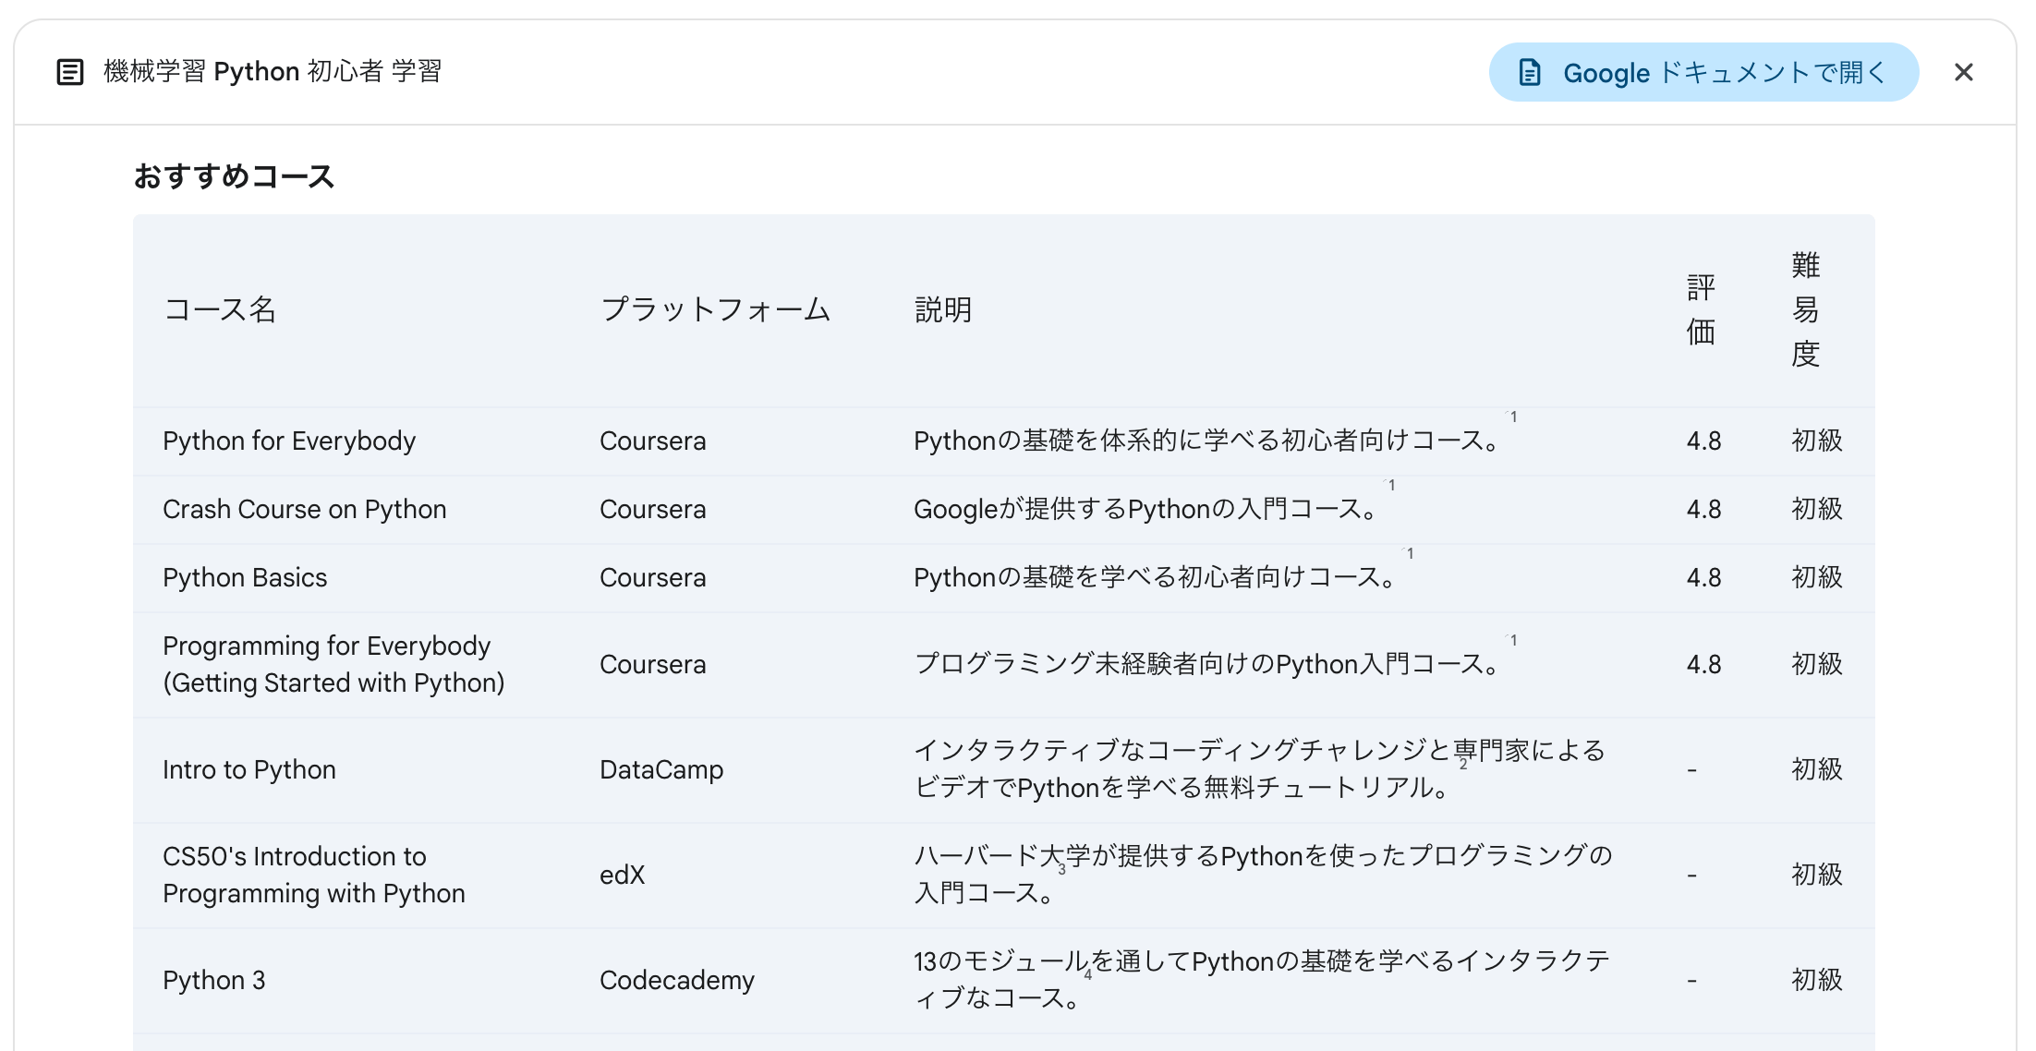Image resolution: width=2036 pixels, height=1051 pixels.
Task: Click citation 3 in CS50 course description
Action: pos(1061,870)
